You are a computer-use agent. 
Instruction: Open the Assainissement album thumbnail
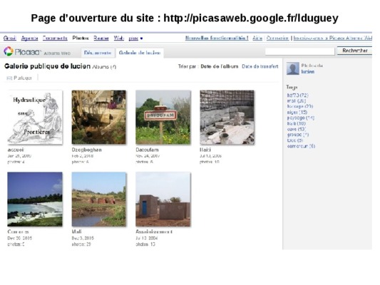point(163,199)
